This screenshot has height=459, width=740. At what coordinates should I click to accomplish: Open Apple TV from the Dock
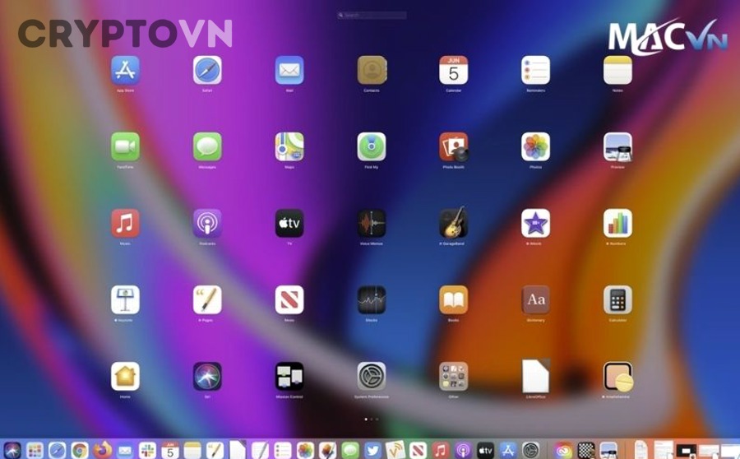[486, 451]
